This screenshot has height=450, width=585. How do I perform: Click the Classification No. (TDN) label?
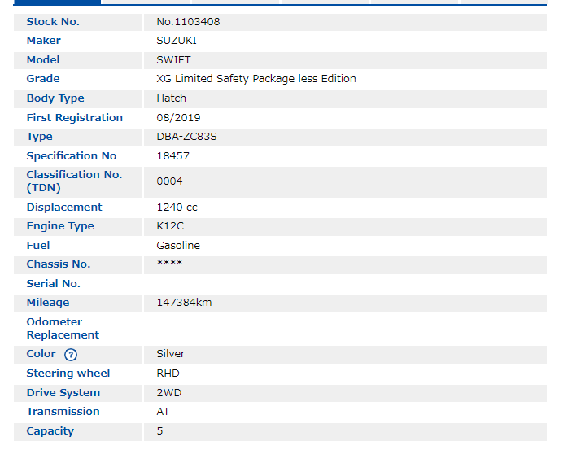(x=74, y=181)
